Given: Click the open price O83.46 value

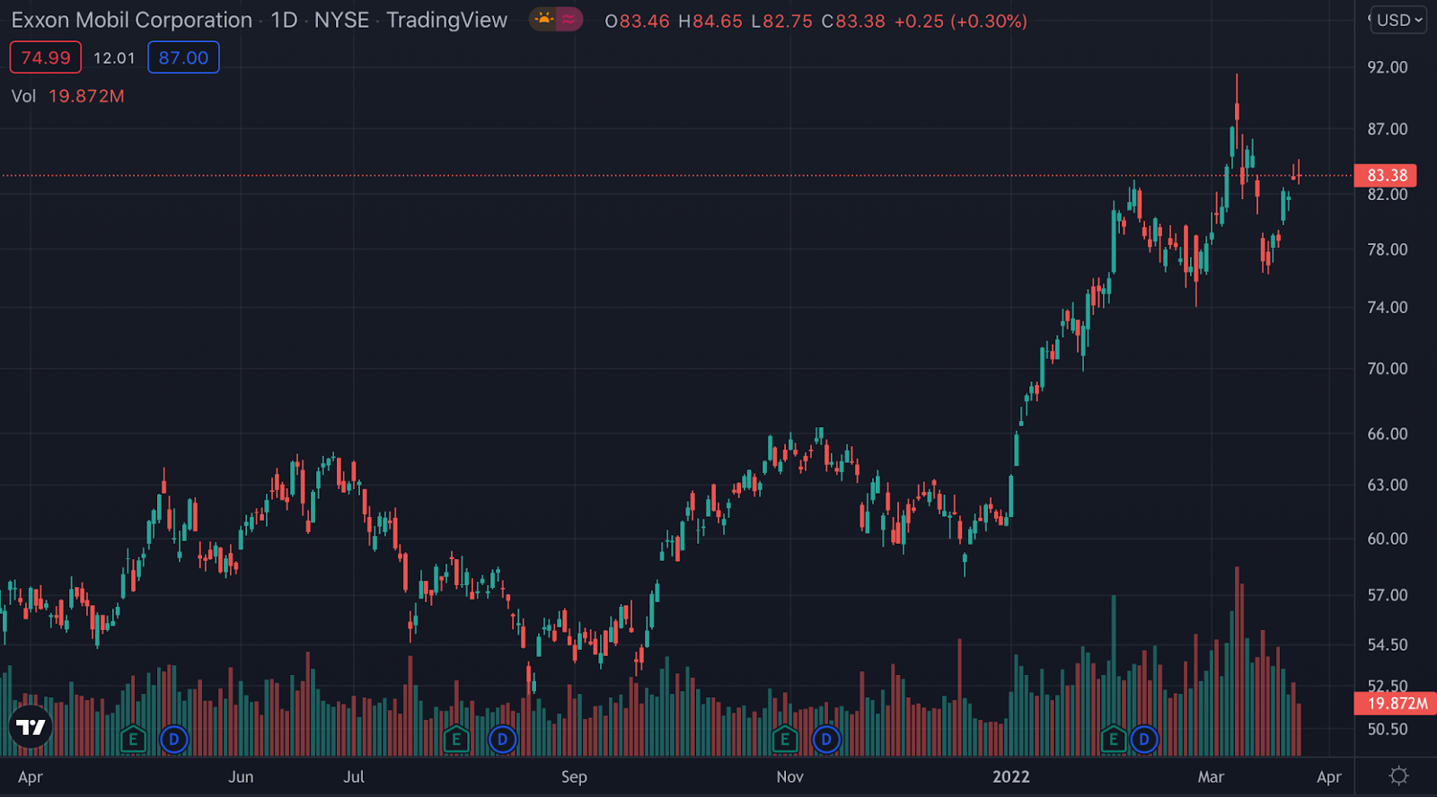Looking at the screenshot, I should coord(637,21).
